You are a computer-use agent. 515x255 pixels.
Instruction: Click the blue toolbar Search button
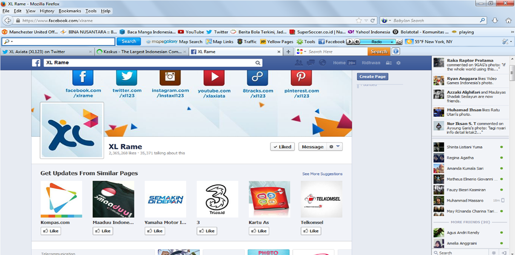click(x=129, y=41)
